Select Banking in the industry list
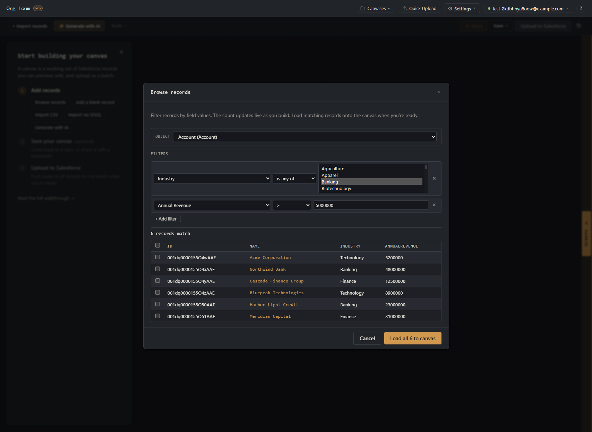 click(371, 182)
